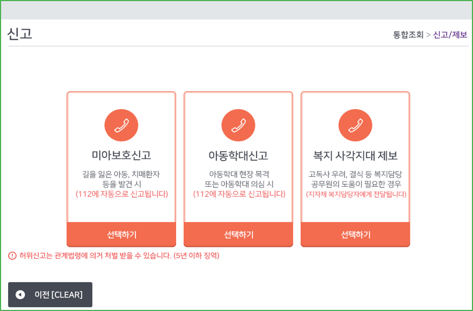This screenshot has width=473, height=311.
Task: Click the 미아보호신고 card title
Action: [121, 156]
